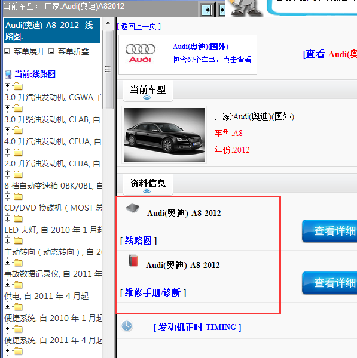The width and height of the screenshot is (357, 358).
Task: Open 发动机正时 TIMING link
Action: pyautogui.click(x=197, y=327)
